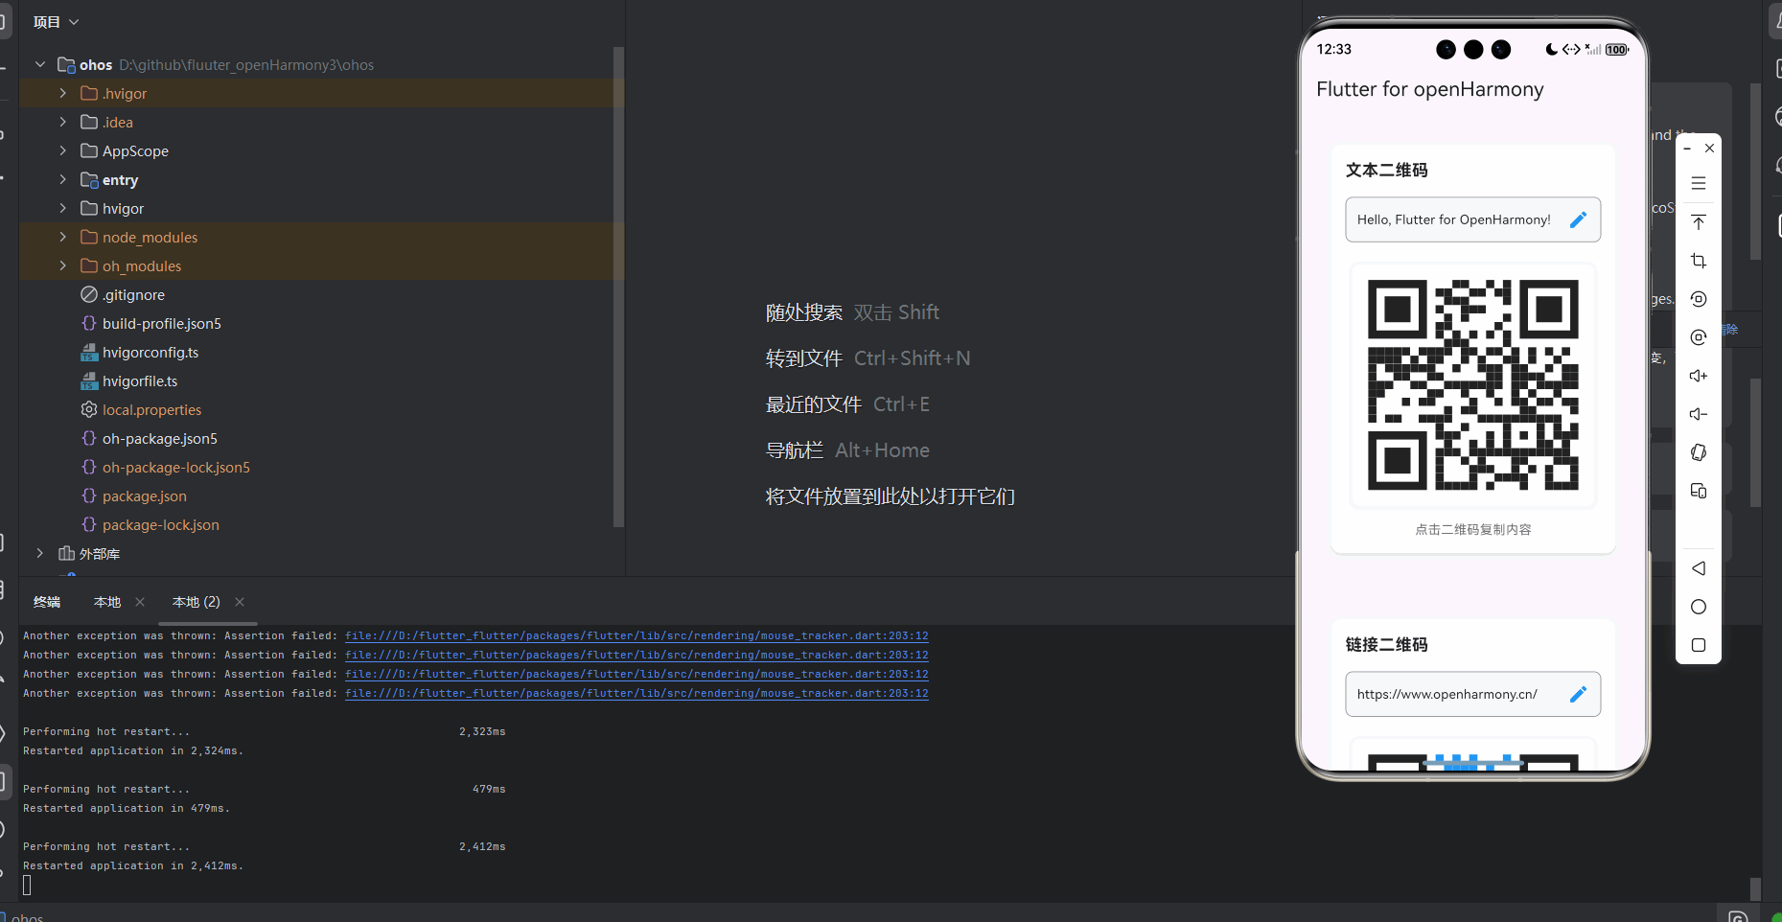
Task: Click the emulator screenshot crop icon
Action: tap(1699, 261)
